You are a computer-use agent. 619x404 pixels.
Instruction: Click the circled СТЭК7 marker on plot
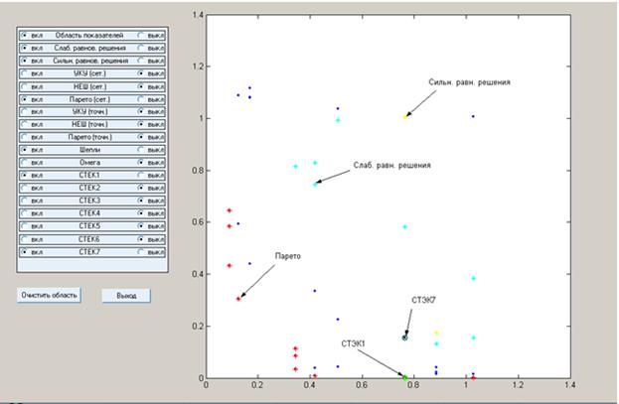coord(405,337)
